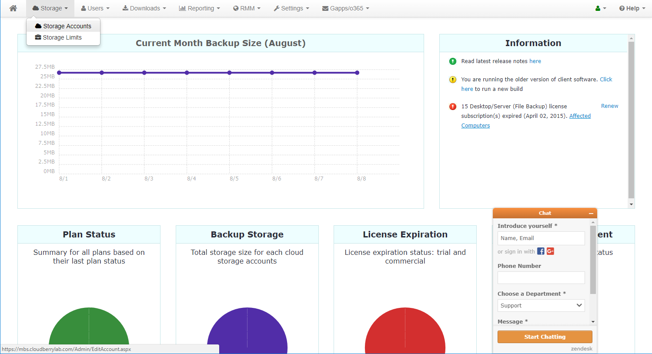Click 'Current Month Backup Size (August)' title

(x=221, y=43)
